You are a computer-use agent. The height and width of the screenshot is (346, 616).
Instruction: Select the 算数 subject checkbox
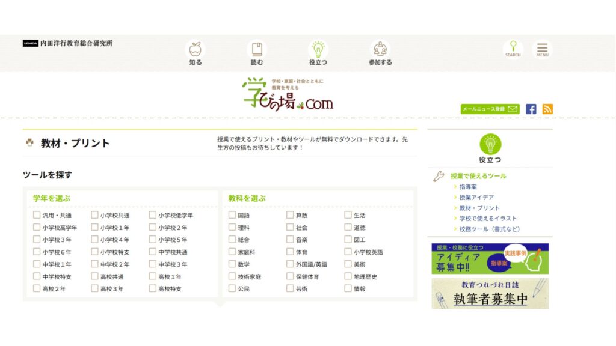290,215
